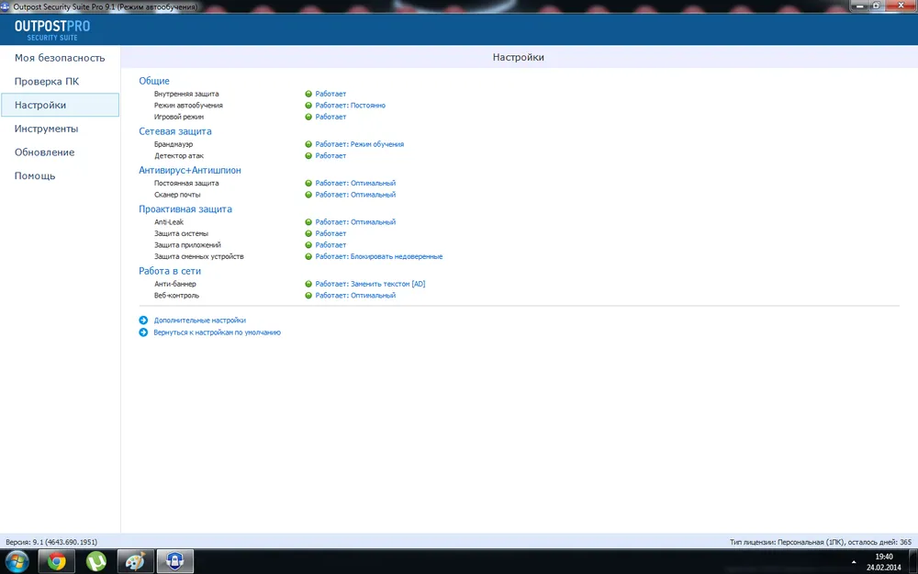Viewport: 918px width, 574px height.
Task: Switch to Проверка ПК in the sidebar
Action: point(46,82)
